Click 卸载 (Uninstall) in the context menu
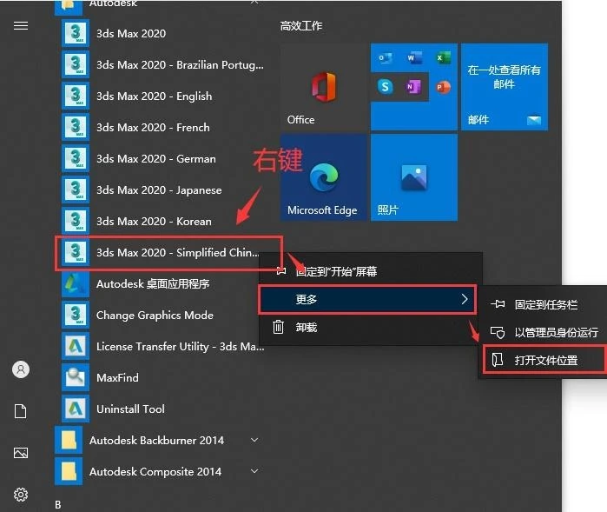 pos(306,328)
